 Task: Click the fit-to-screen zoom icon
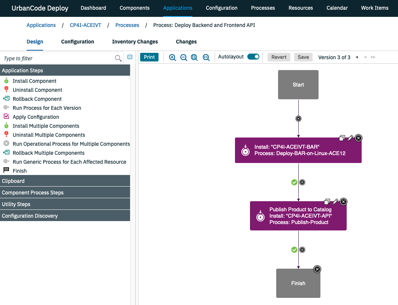click(x=194, y=57)
